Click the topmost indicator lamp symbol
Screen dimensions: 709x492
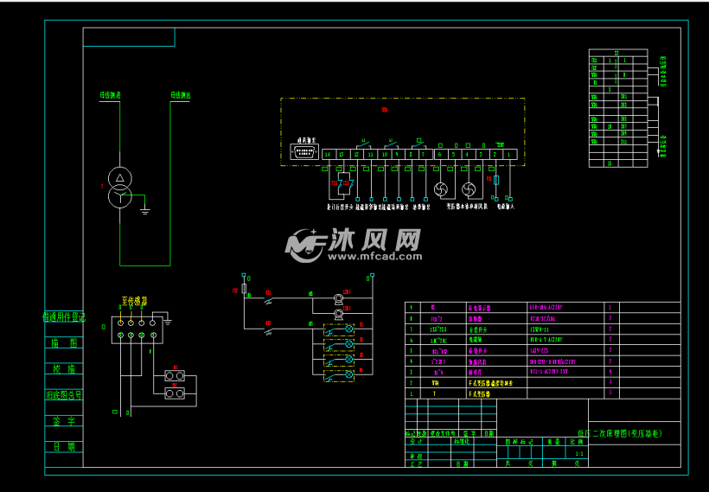(x=349, y=329)
